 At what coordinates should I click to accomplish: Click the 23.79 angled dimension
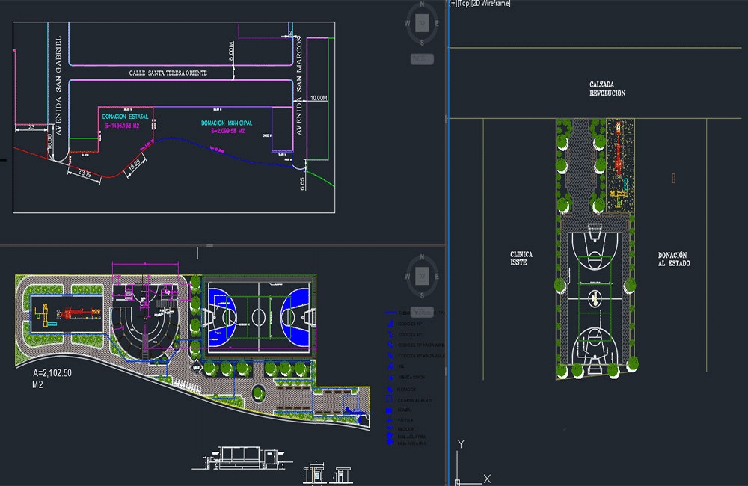(85, 173)
